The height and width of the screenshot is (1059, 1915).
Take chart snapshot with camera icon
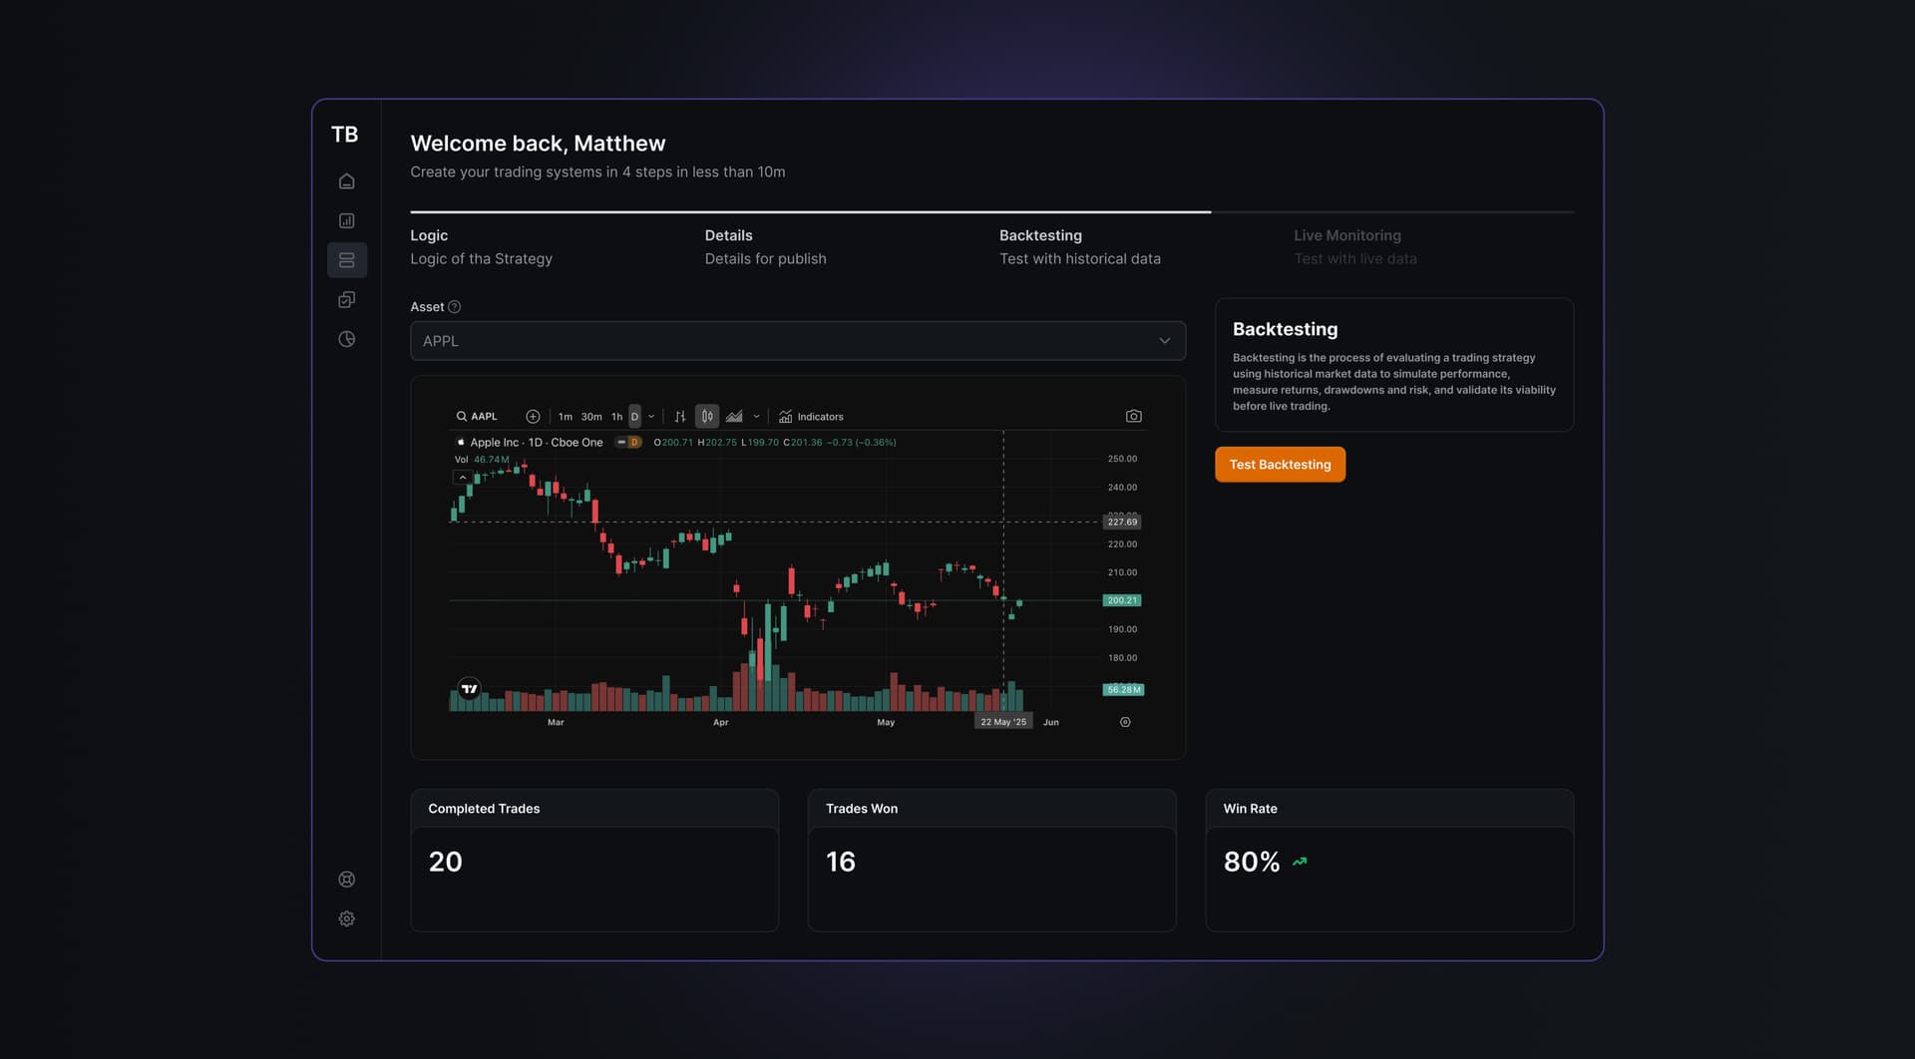(1133, 417)
